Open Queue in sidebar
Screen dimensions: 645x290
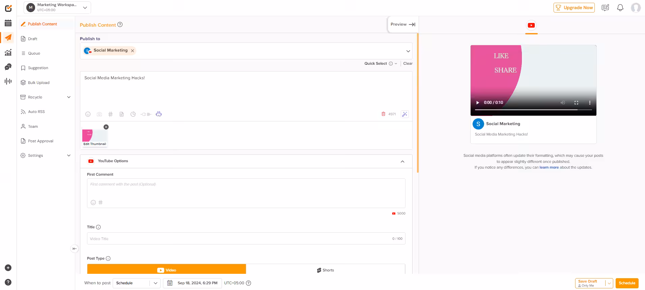(34, 53)
